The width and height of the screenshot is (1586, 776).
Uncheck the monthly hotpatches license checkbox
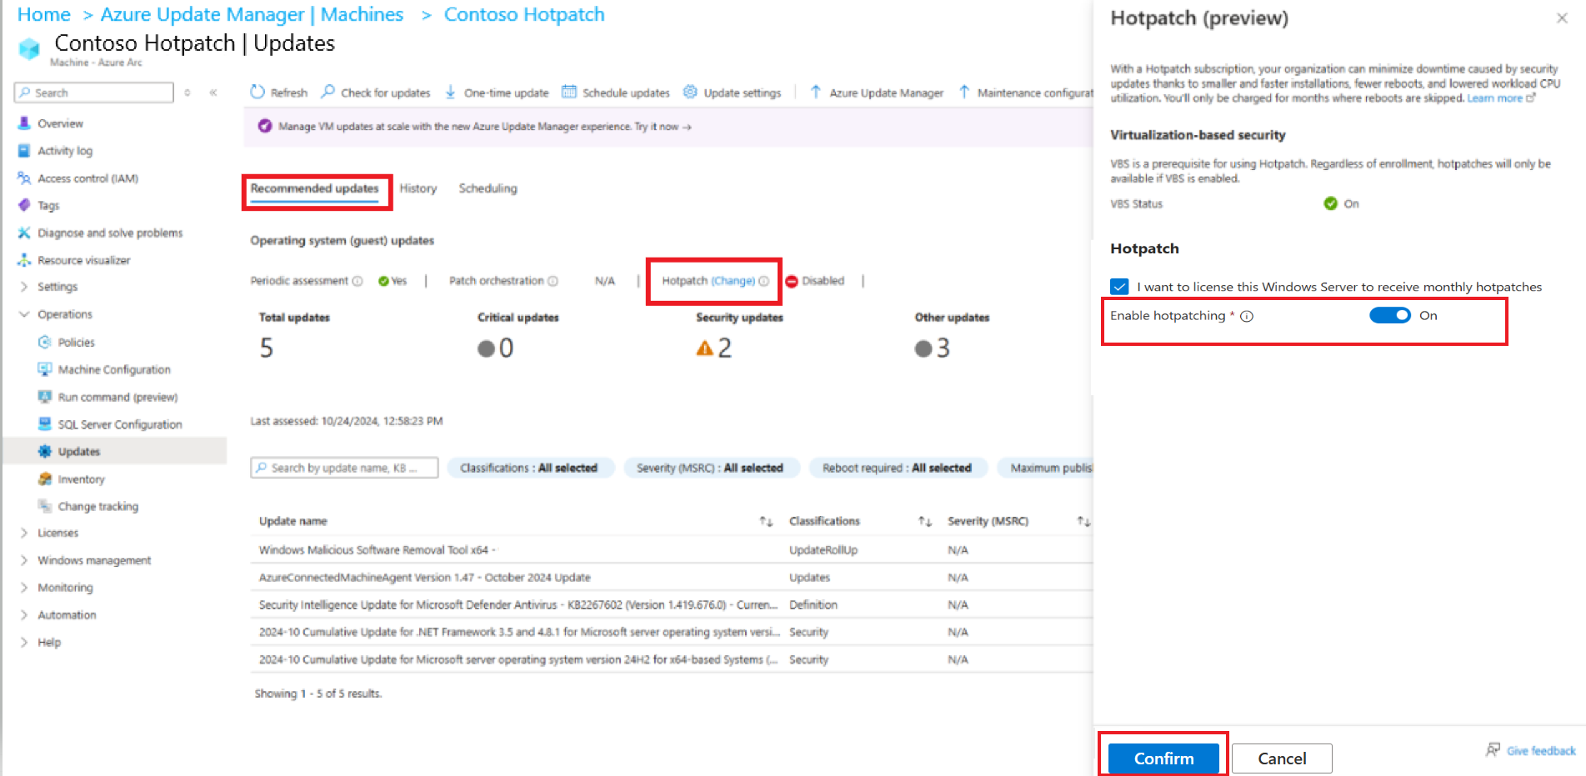click(x=1119, y=286)
